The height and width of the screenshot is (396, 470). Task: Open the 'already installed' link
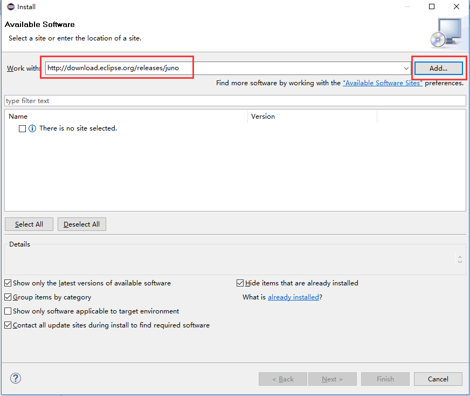click(x=293, y=297)
